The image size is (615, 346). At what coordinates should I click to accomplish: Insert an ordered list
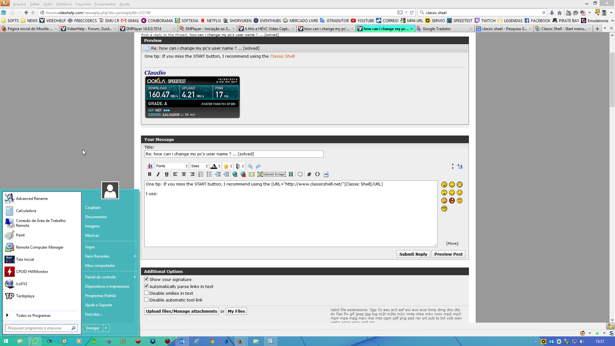coord(201,174)
